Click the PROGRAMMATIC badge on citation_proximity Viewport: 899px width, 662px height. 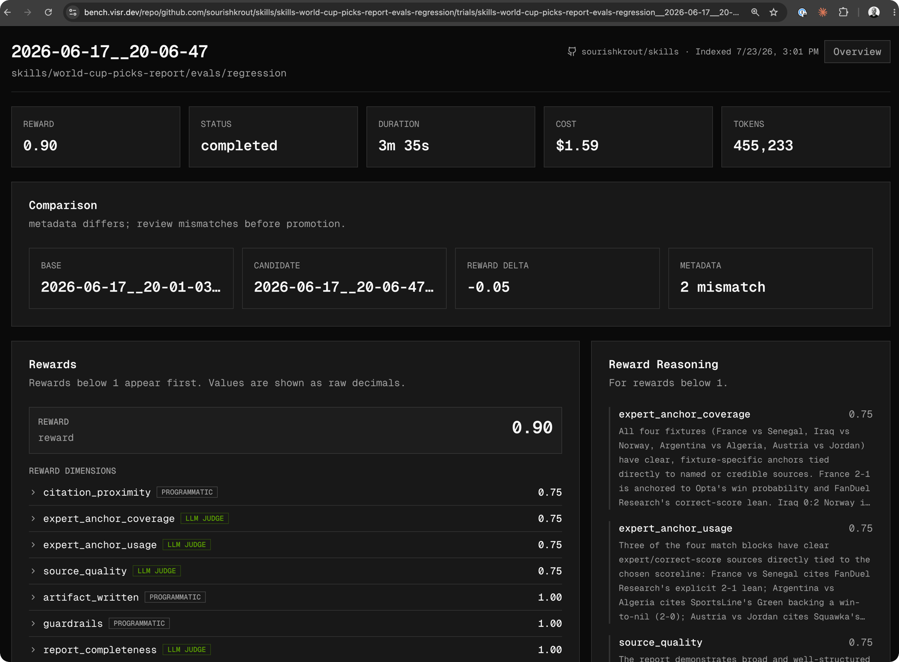pyautogui.click(x=187, y=492)
